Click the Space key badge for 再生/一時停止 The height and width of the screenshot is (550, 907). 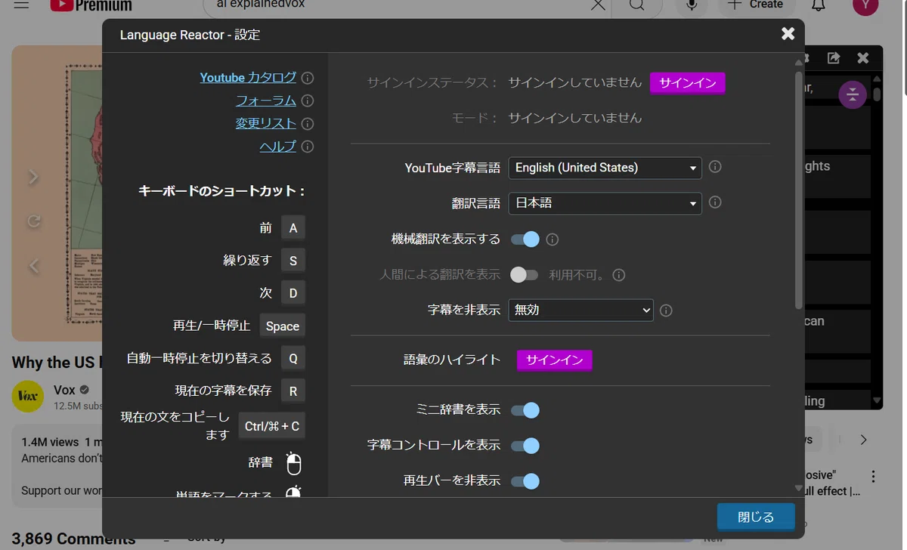click(283, 326)
